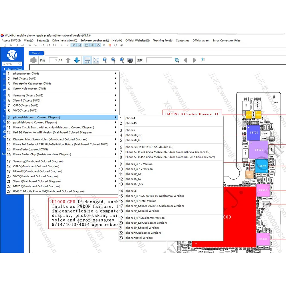286x286 pixels.
Task: Click the 1:1 actual size magnifier
Action: pyautogui.click(x=104, y=60)
